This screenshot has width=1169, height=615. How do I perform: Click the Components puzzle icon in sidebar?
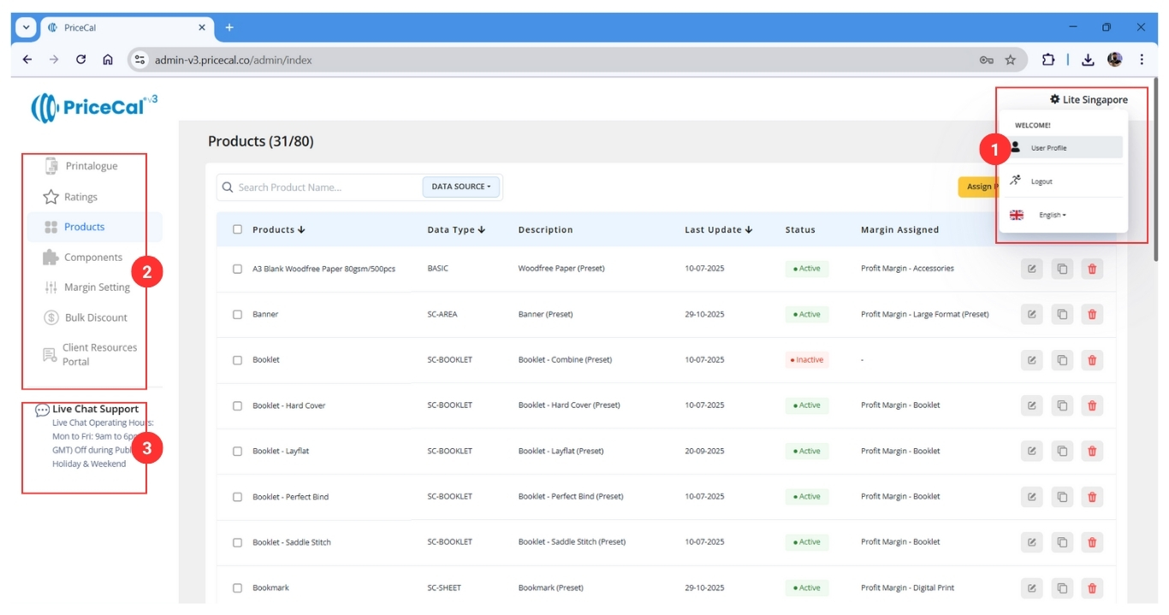[50, 257]
